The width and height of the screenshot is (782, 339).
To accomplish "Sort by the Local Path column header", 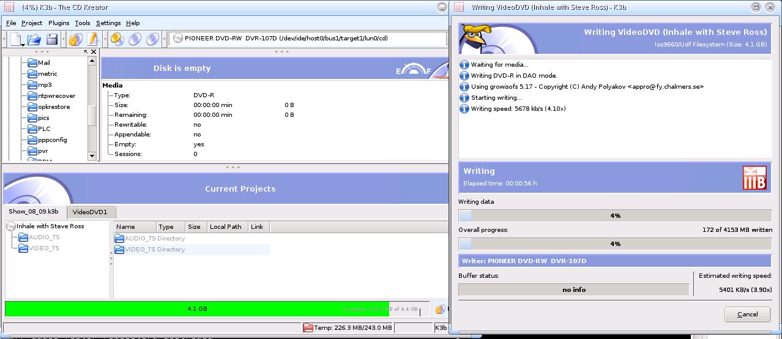I will coord(228,227).
